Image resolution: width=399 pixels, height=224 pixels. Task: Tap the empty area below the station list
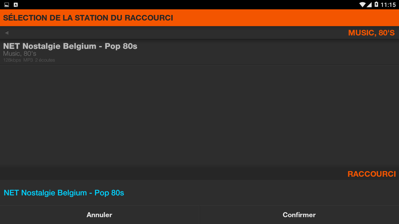(199, 115)
